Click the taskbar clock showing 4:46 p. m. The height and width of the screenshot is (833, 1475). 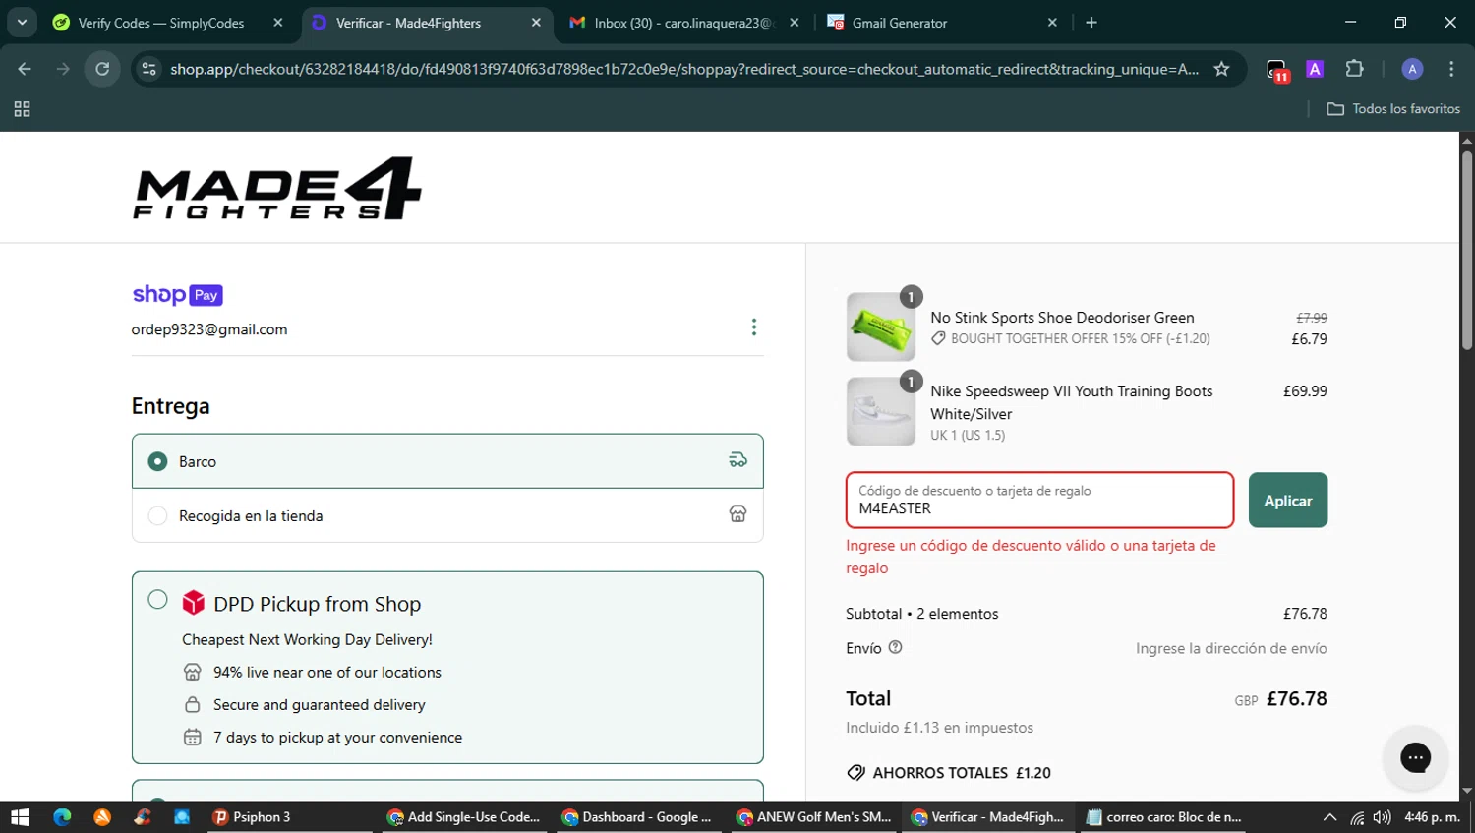1432,817
